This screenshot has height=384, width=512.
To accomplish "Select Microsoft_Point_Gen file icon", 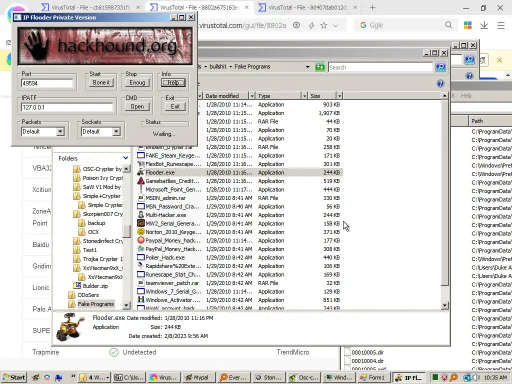I will [140, 189].
